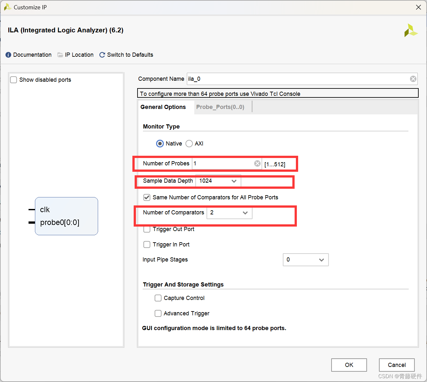This screenshot has height=382, width=427.
Task: Select the AXI monitor type
Action: click(x=189, y=144)
